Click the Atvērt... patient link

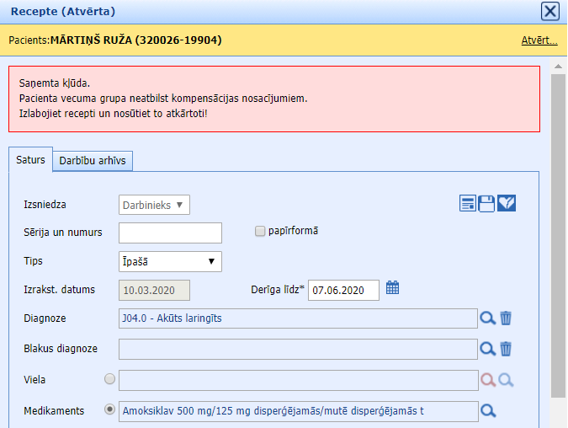coord(539,40)
